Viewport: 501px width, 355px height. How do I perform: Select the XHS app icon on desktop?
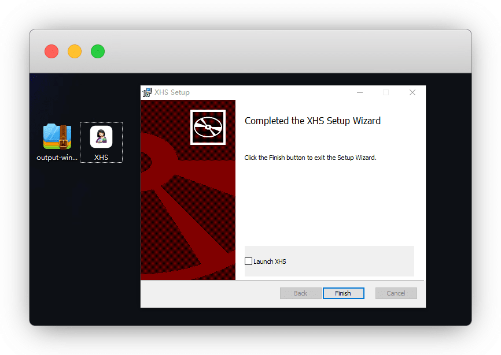(x=101, y=137)
